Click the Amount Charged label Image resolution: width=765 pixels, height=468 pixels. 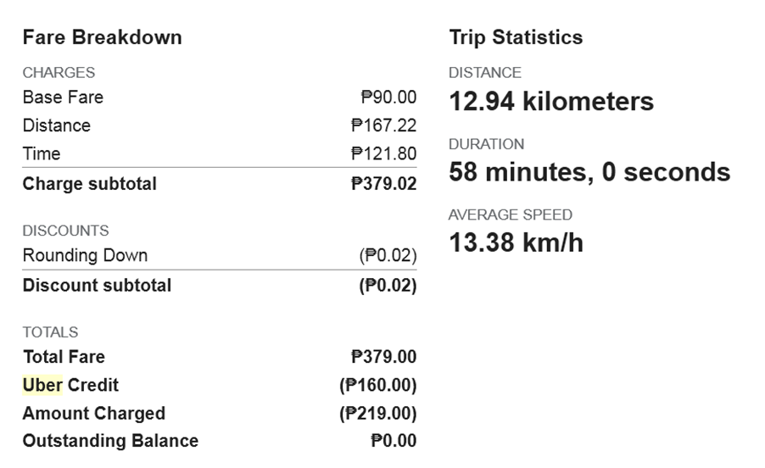(x=94, y=414)
